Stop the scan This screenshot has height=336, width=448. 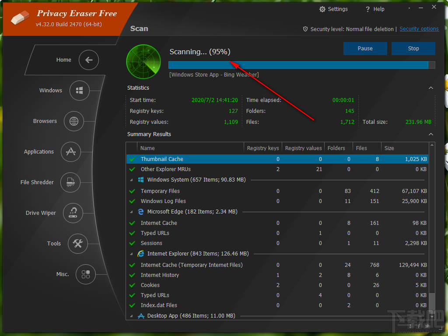(x=413, y=49)
